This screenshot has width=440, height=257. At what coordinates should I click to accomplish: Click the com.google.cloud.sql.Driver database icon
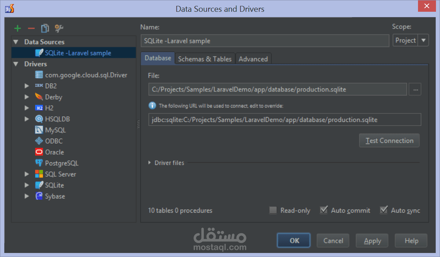pyautogui.click(x=39, y=75)
